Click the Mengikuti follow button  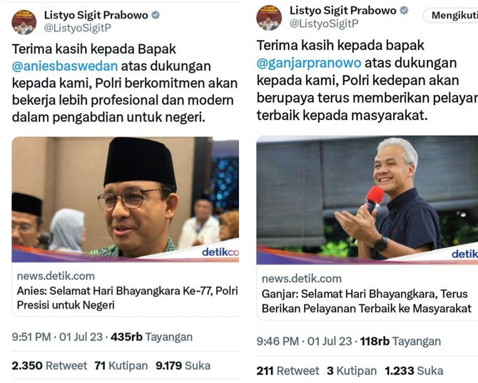(x=451, y=15)
